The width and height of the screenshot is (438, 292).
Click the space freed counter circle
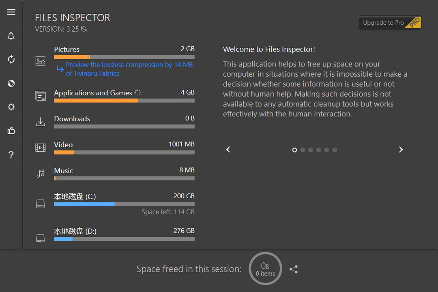(265, 269)
